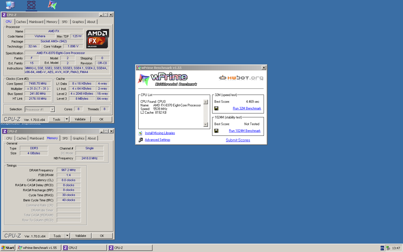The height and width of the screenshot is (252, 403).
Task: Expand the Processor #1 selection dropdown
Action: (x=52, y=109)
